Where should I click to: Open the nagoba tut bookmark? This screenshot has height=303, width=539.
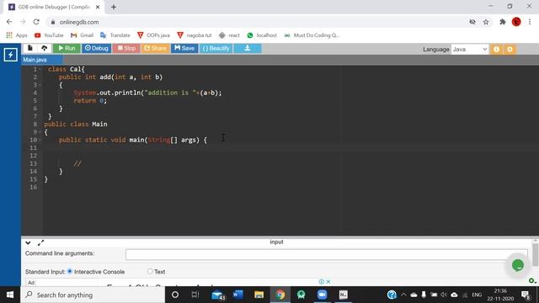pyautogui.click(x=195, y=35)
